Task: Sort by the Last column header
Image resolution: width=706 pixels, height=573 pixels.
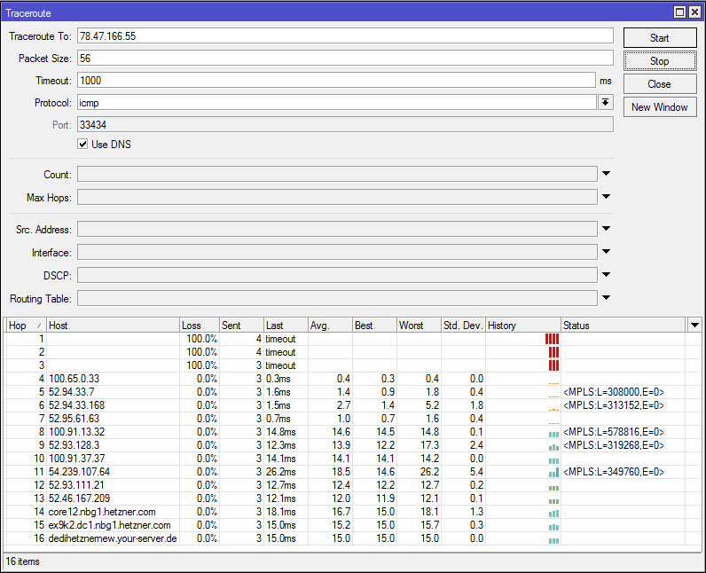Action: (x=286, y=325)
